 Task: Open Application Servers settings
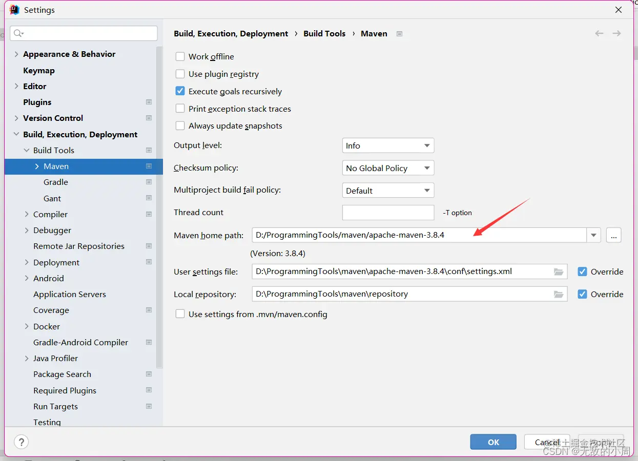point(70,294)
